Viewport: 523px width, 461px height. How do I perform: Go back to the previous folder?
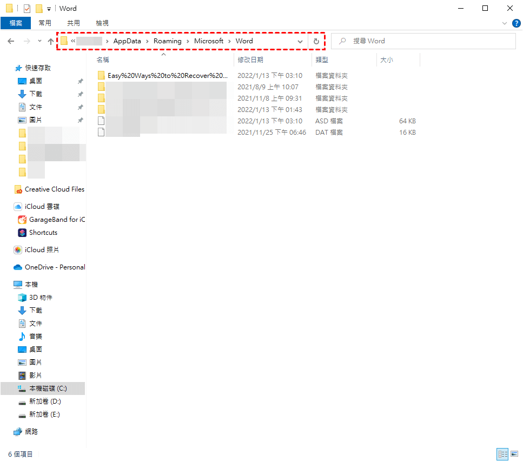(x=11, y=41)
